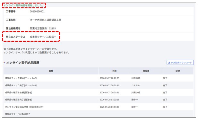Select the row オンライン電子納品申請（初回実施日時）
This screenshot has height=120, width=198.
(x=99, y=107)
